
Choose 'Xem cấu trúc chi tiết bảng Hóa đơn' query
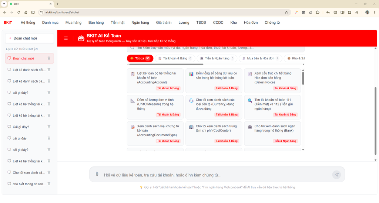272,80
